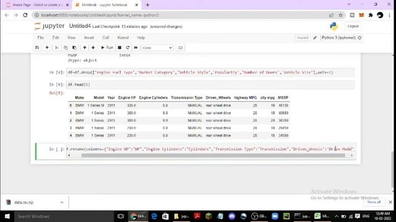The image size is (396, 222).
Task: Open the Insert menu
Action: 89,38
